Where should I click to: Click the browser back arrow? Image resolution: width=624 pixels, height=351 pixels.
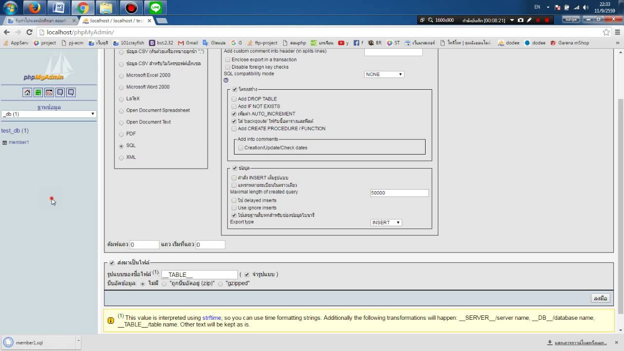(x=7, y=32)
